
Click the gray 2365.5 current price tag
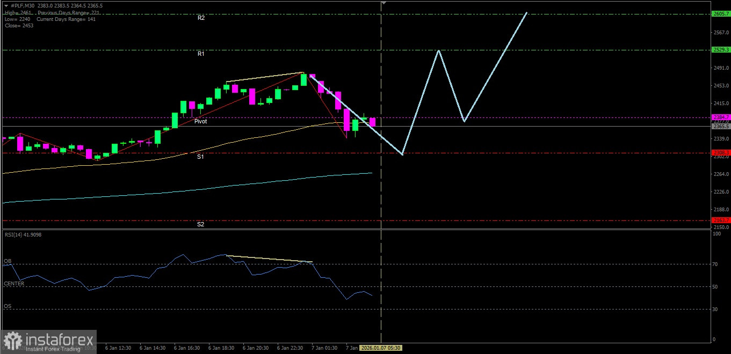(x=720, y=127)
